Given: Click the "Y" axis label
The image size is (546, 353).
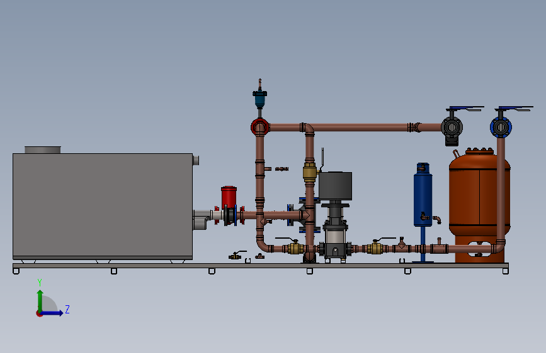Looking at the screenshot, I should pos(40,283).
